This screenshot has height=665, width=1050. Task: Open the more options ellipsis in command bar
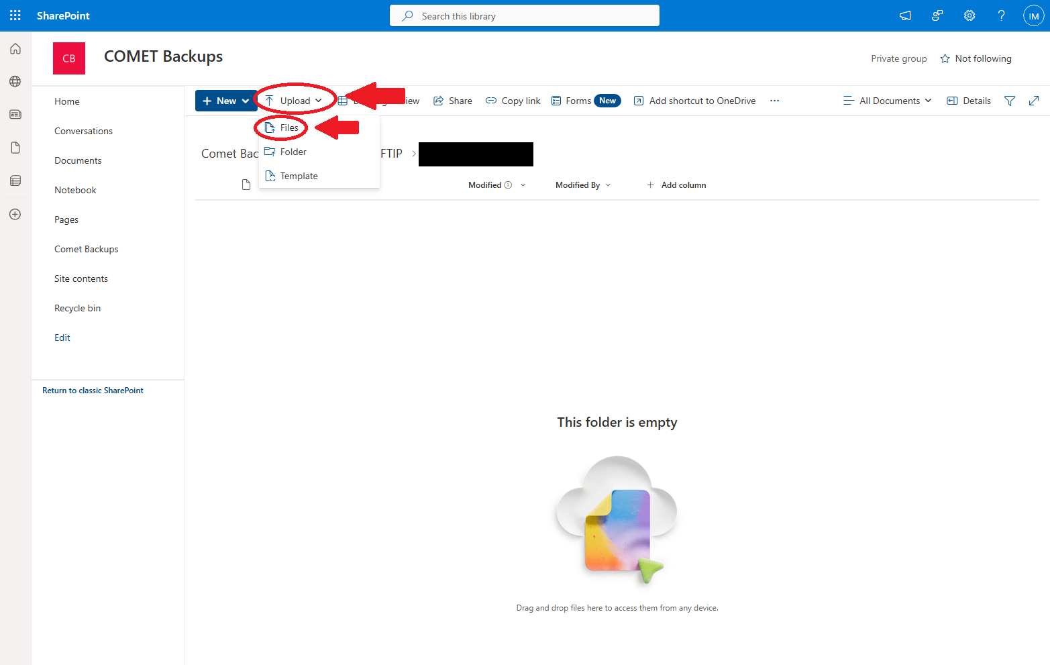point(775,101)
